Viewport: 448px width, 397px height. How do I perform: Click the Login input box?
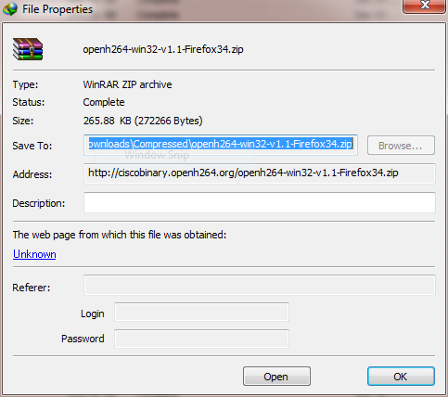tap(201, 313)
